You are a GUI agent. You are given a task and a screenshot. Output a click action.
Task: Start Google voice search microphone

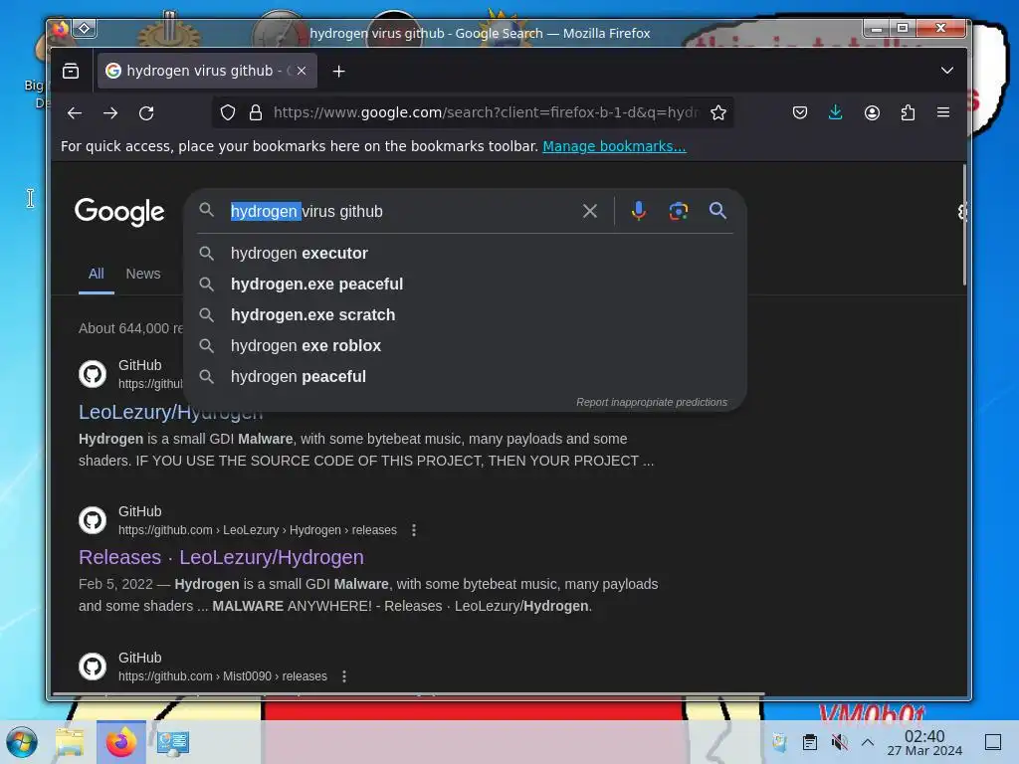pyautogui.click(x=638, y=211)
